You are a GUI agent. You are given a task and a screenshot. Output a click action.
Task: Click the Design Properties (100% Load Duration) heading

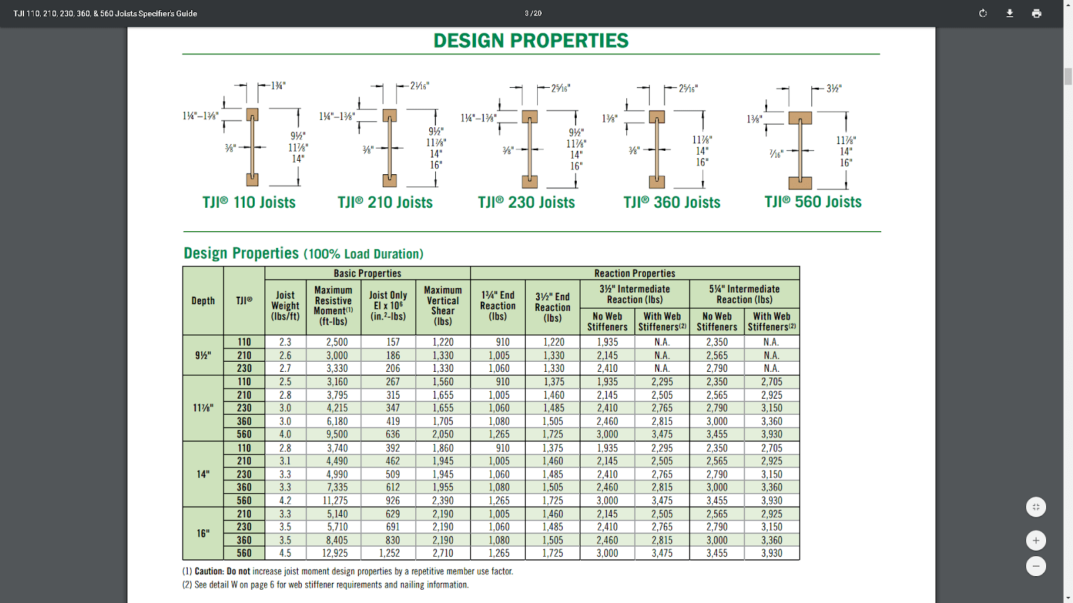pyautogui.click(x=304, y=253)
